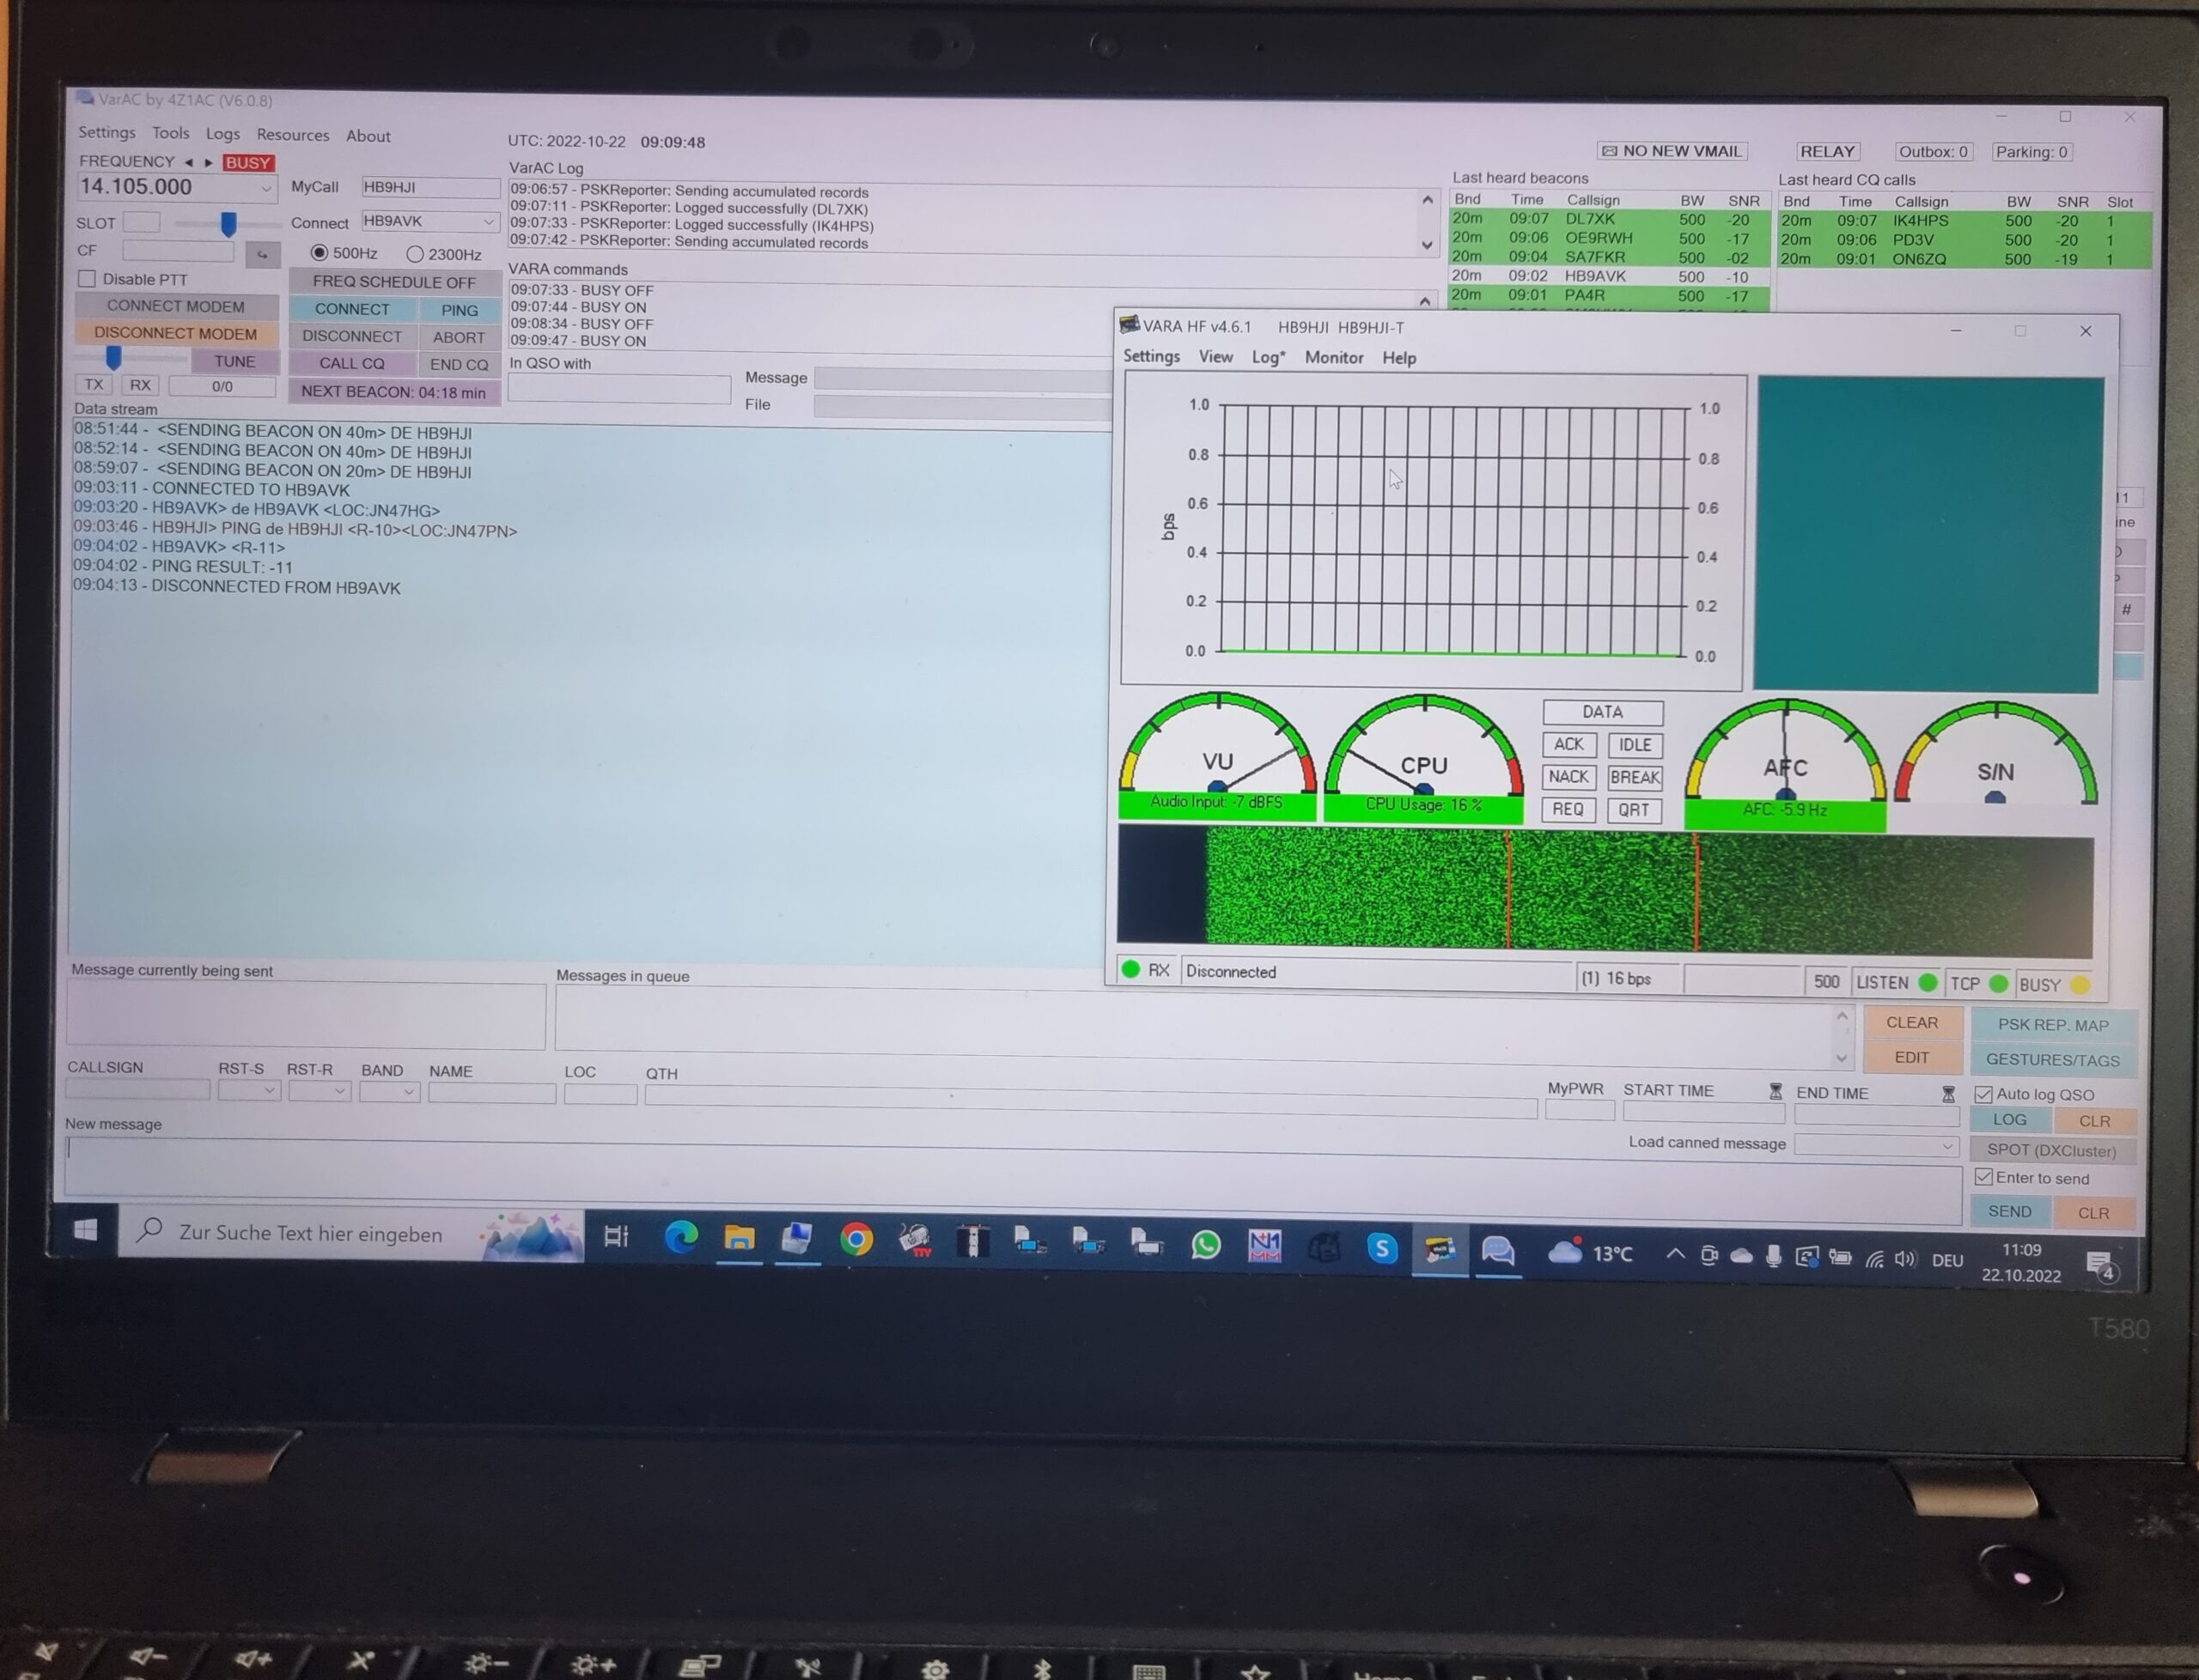Open the VARA HF View menu
The height and width of the screenshot is (1680, 2199).
pos(1215,356)
